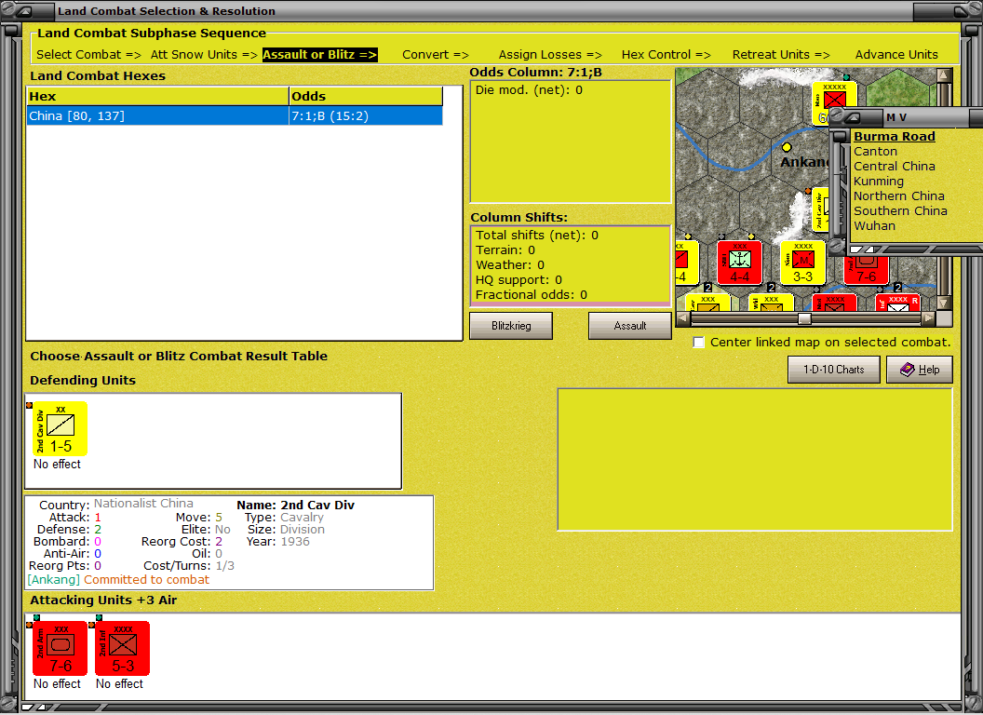Click the map horizontal scrollbar thumb
The image size is (983, 715).
point(804,318)
